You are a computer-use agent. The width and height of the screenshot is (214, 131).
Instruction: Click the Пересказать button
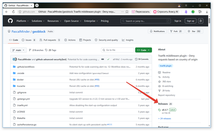point(141,12)
